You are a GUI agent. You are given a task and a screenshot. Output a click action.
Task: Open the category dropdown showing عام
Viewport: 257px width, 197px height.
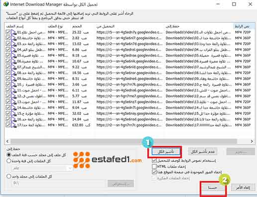click(x=42, y=169)
